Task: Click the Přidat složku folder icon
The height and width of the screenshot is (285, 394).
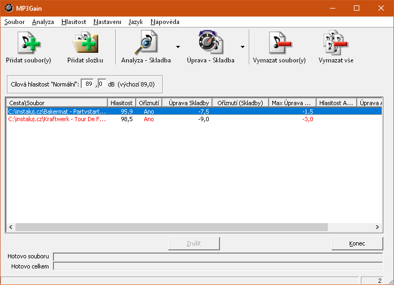Action: [x=85, y=44]
